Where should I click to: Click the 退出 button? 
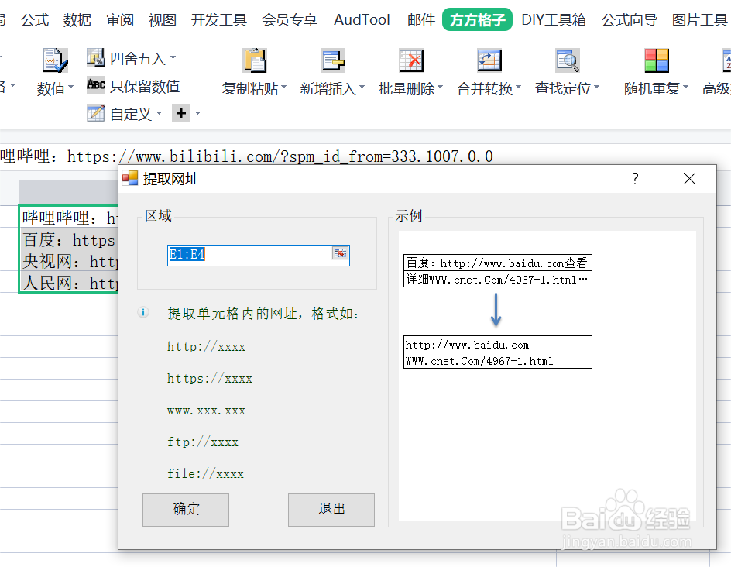click(331, 510)
